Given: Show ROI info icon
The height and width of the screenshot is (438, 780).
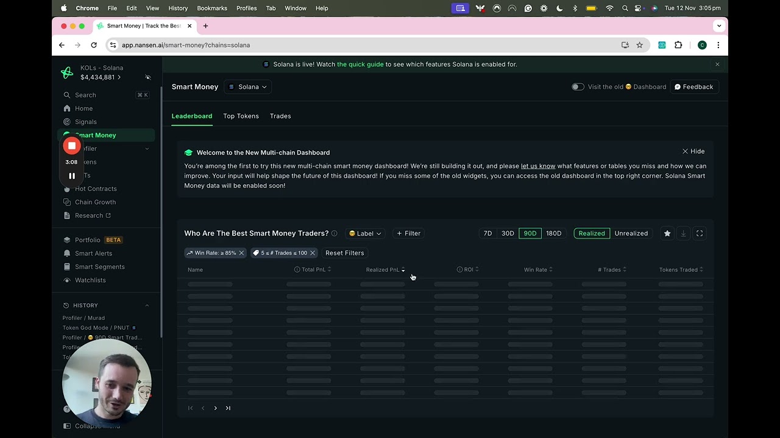Looking at the screenshot, I should [x=459, y=269].
